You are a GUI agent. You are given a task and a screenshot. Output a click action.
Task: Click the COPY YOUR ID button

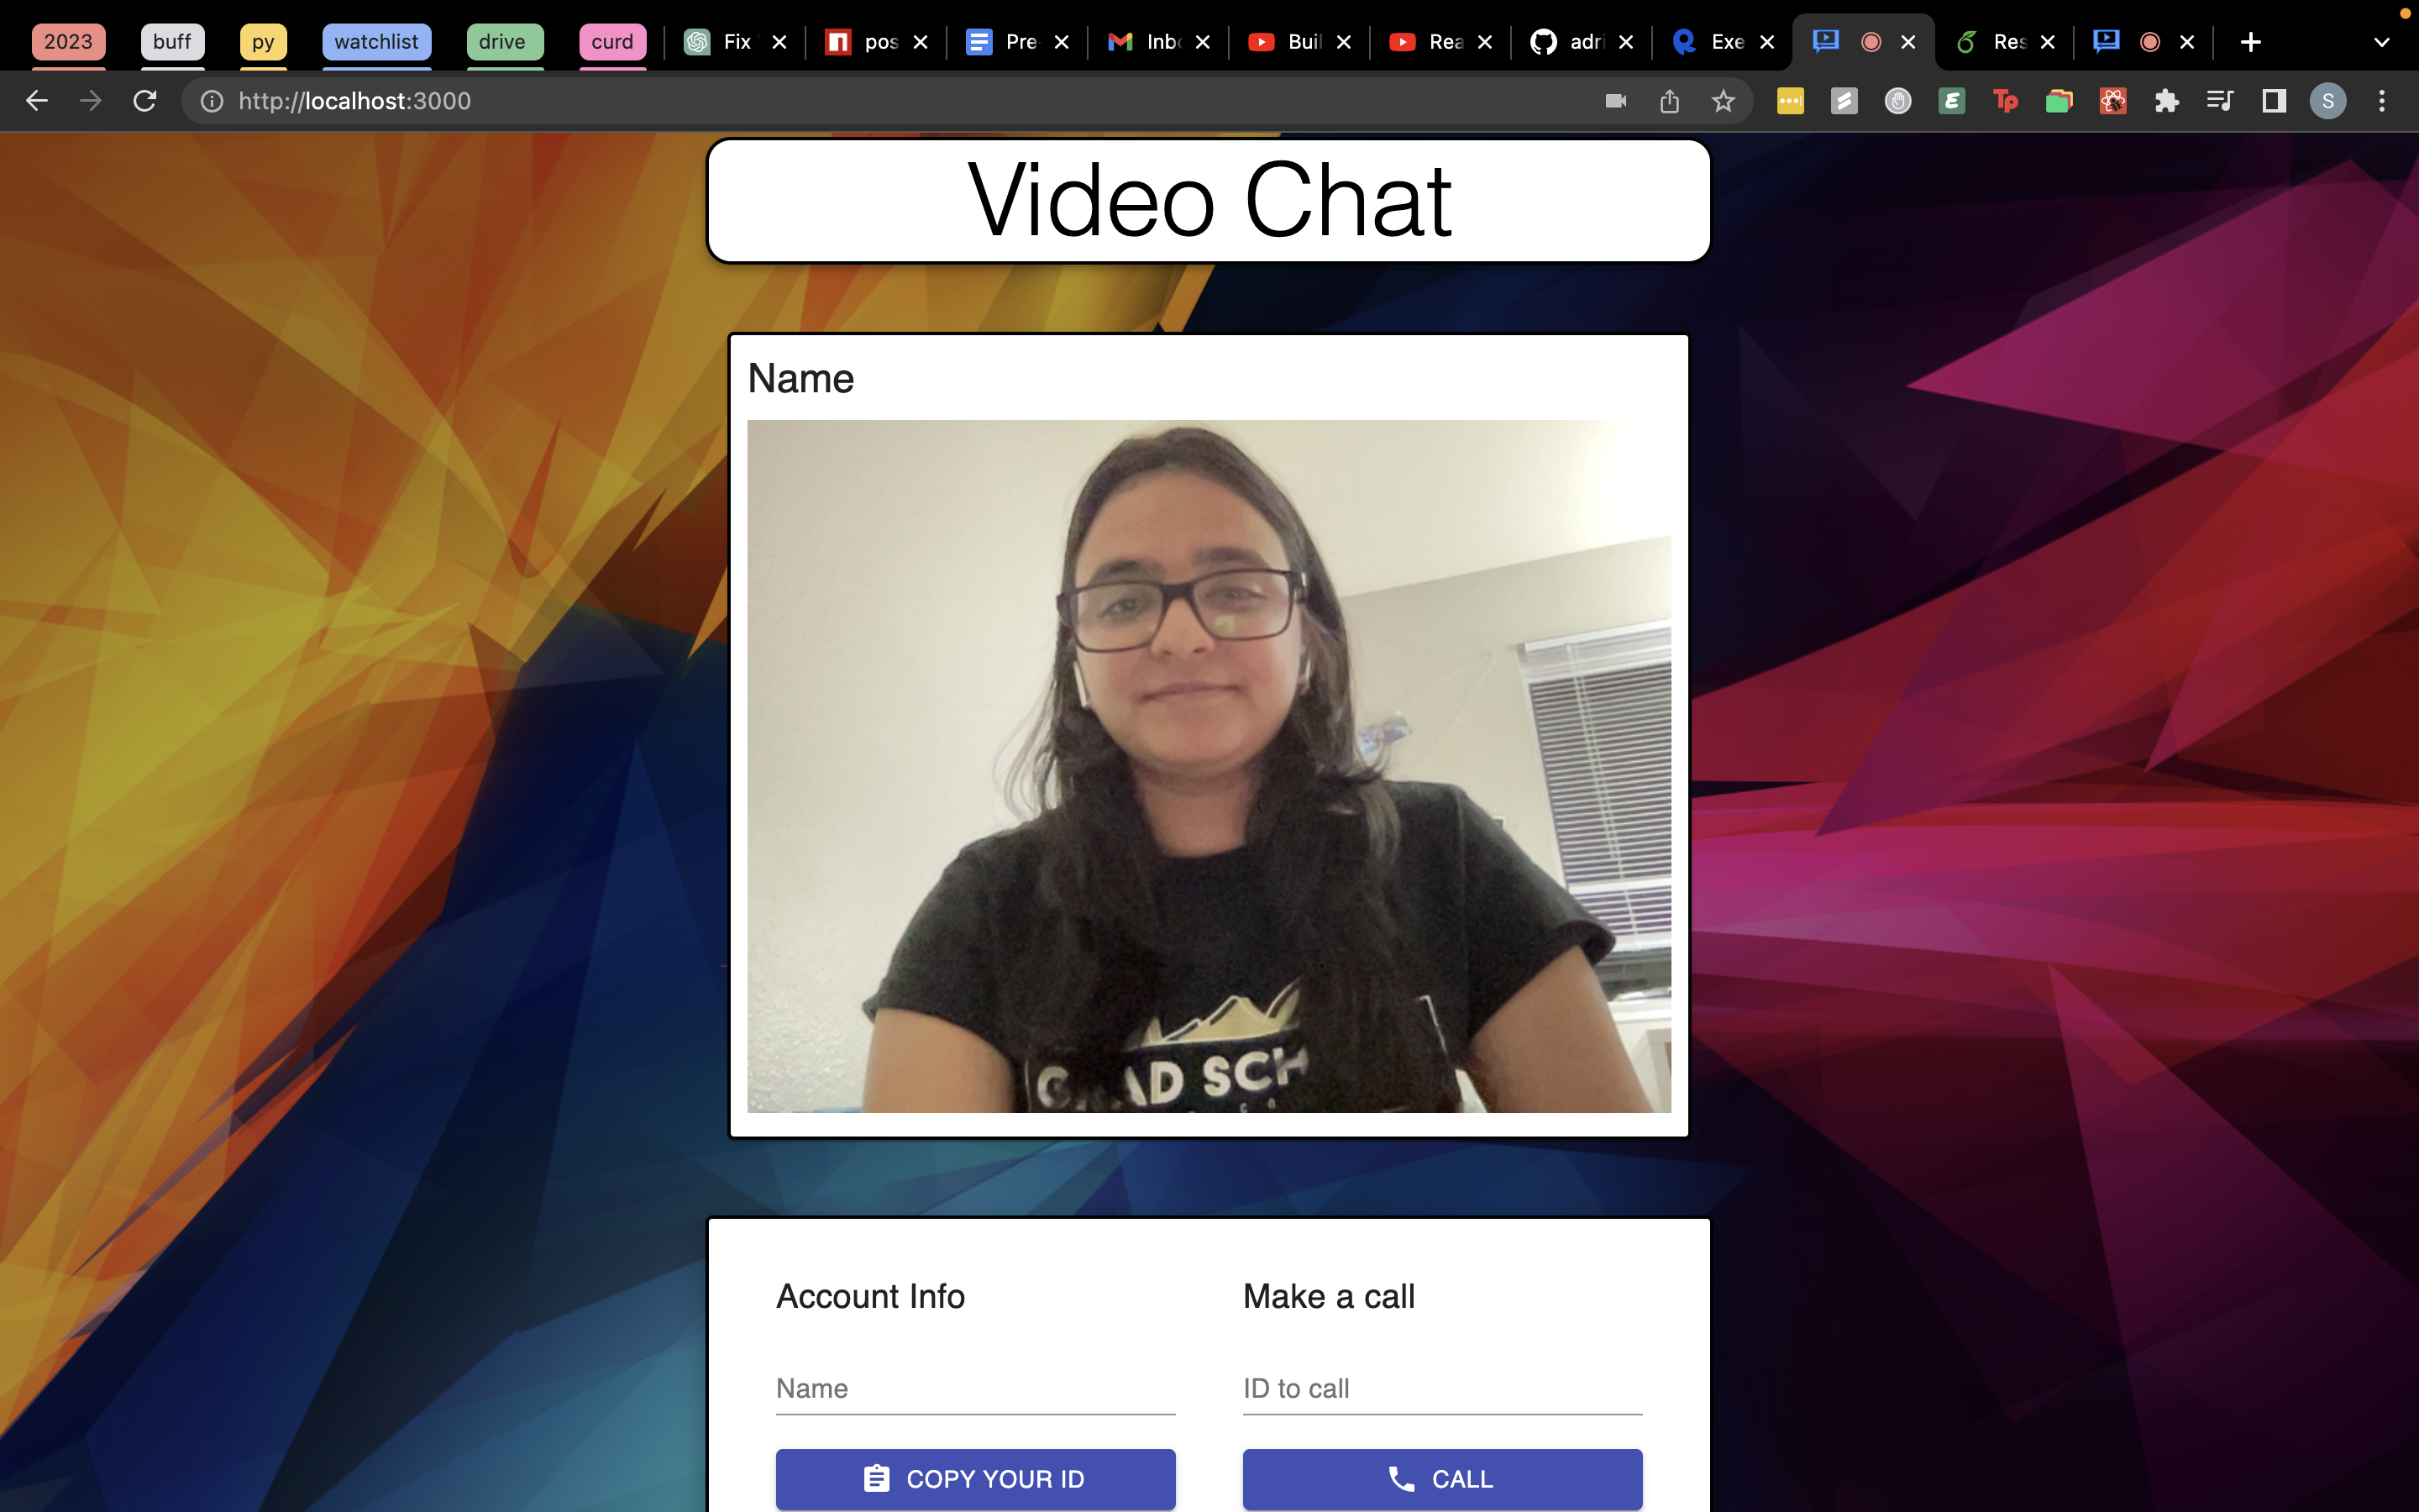(x=974, y=1478)
